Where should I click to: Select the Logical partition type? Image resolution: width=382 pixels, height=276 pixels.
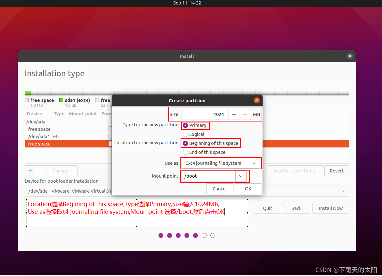pos(194,134)
